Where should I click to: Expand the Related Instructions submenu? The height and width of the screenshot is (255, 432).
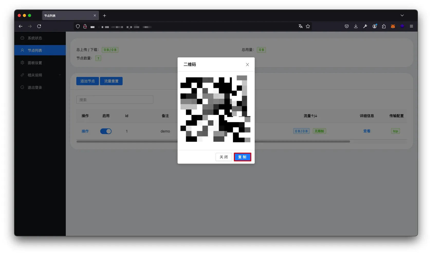(x=40, y=75)
